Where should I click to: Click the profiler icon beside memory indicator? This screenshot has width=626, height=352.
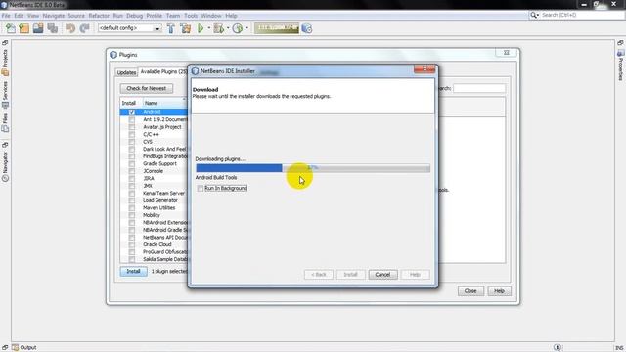pos(306,28)
